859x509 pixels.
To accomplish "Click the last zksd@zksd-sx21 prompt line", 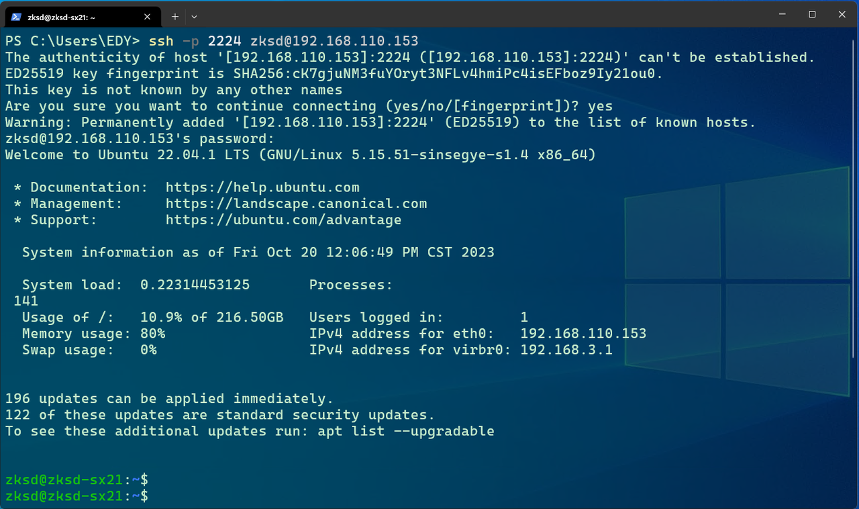I will point(76,496).
